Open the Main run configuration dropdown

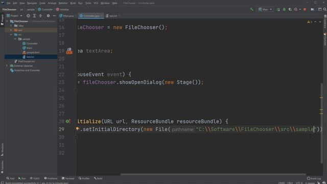click(265, 9)
